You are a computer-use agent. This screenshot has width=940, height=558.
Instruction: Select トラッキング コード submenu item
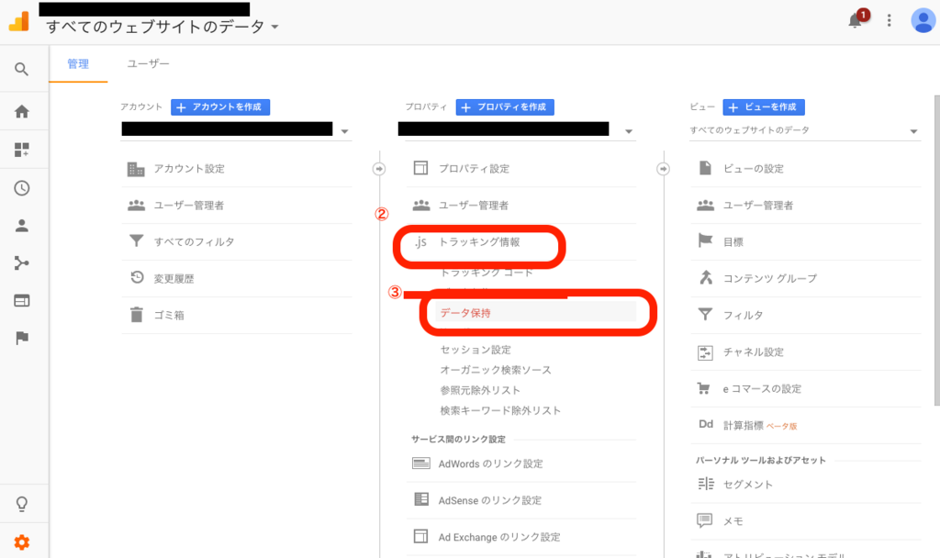[487, 272]
